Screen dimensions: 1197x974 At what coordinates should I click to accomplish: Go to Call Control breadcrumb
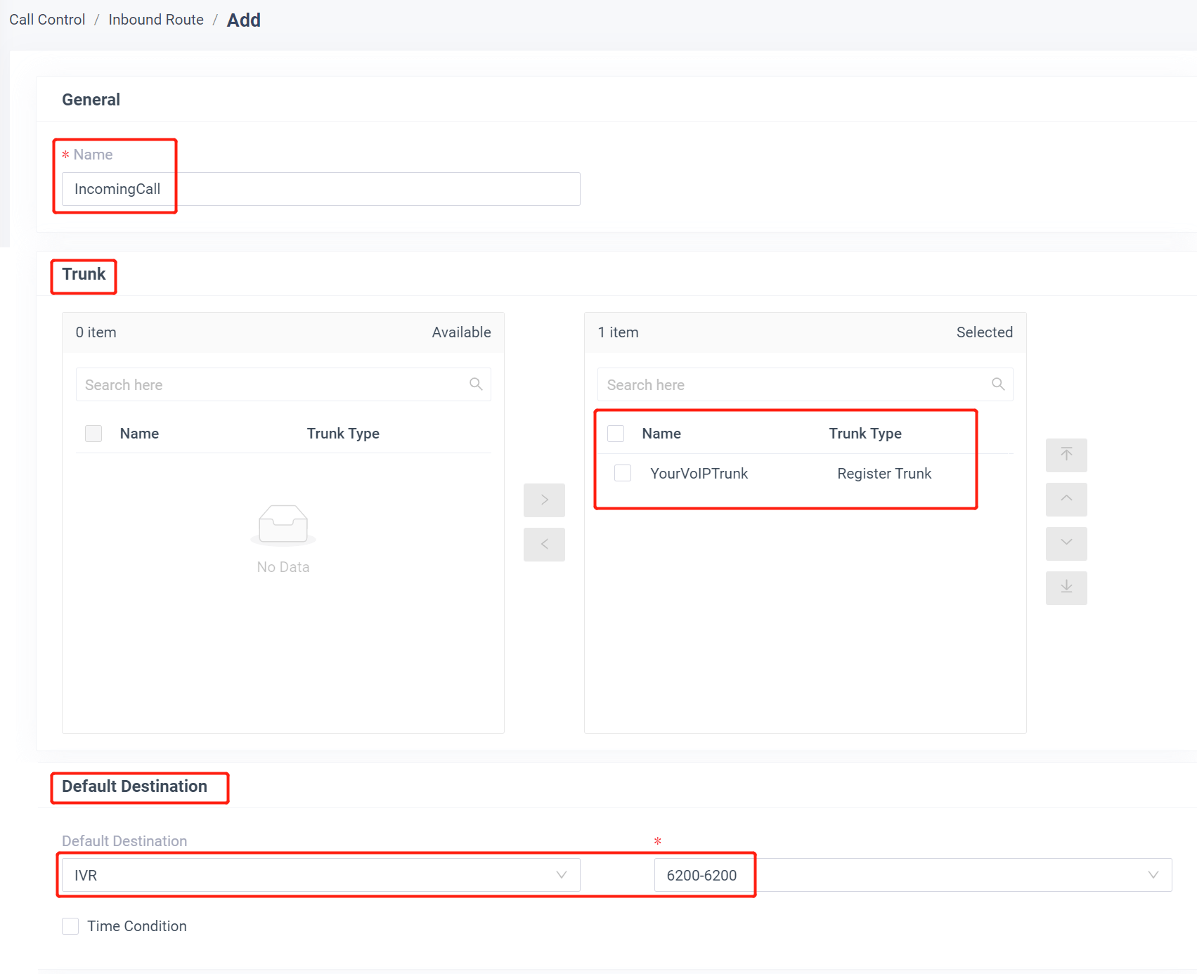[47, 20]
